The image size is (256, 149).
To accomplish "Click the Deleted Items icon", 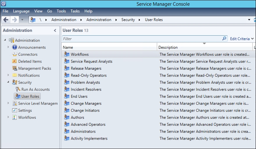I will 15,61.
